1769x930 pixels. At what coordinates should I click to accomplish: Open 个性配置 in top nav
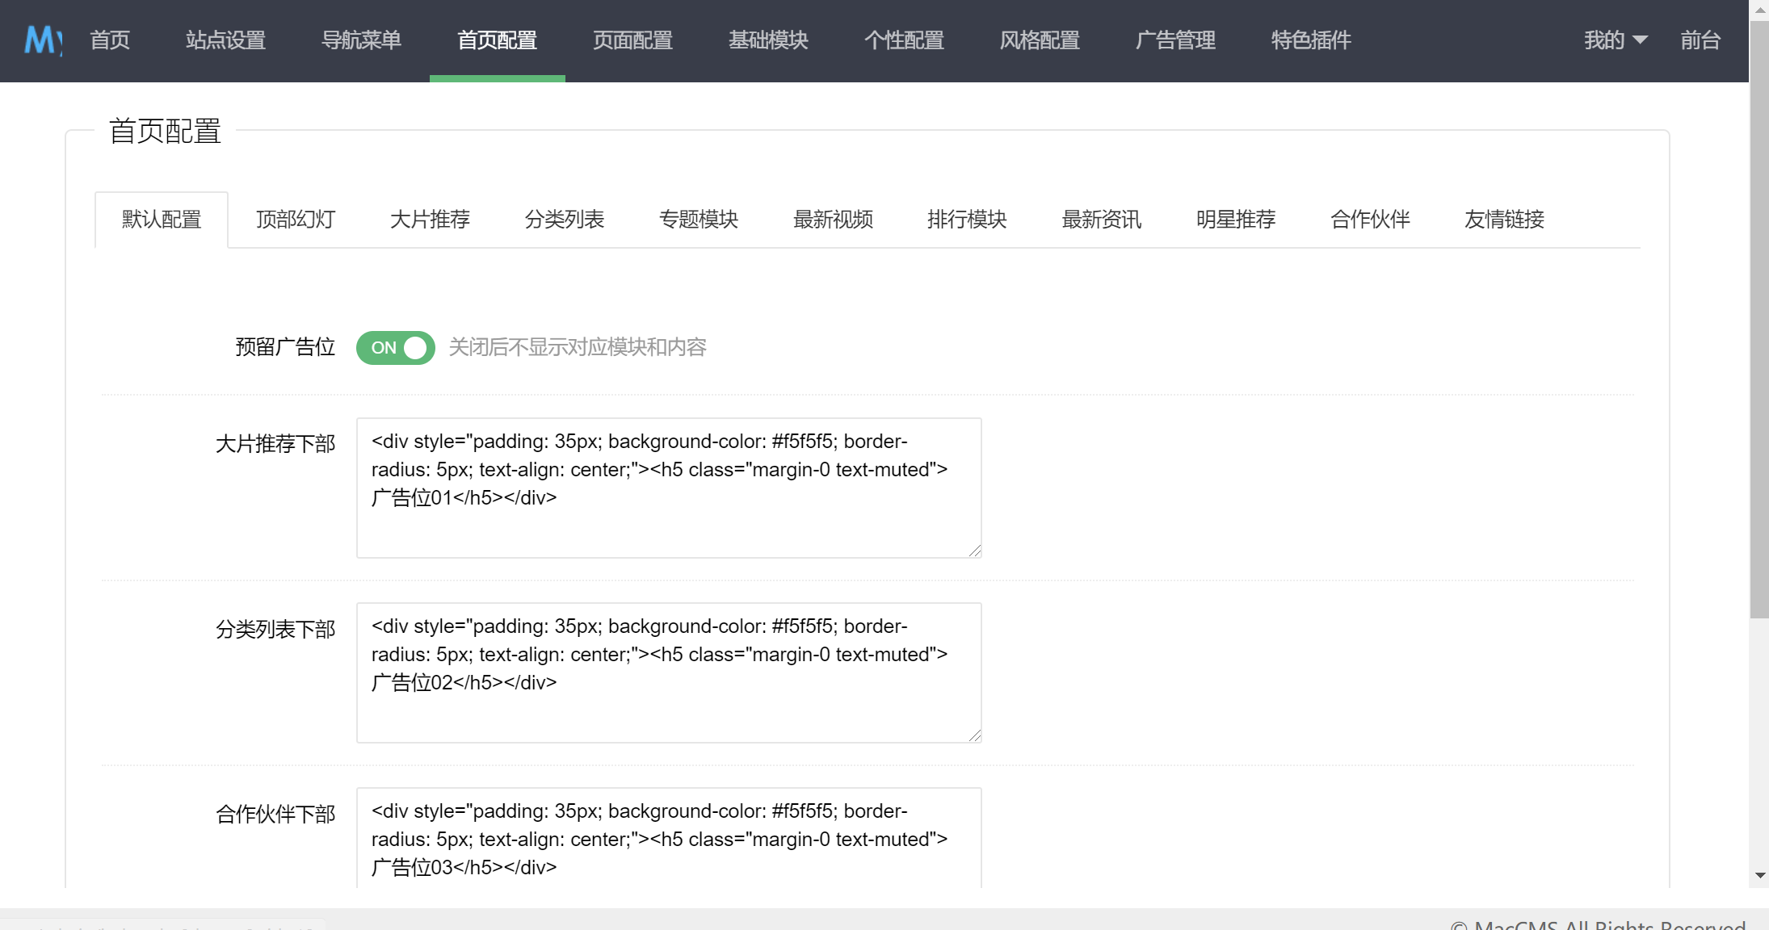[x=905, y=40]
